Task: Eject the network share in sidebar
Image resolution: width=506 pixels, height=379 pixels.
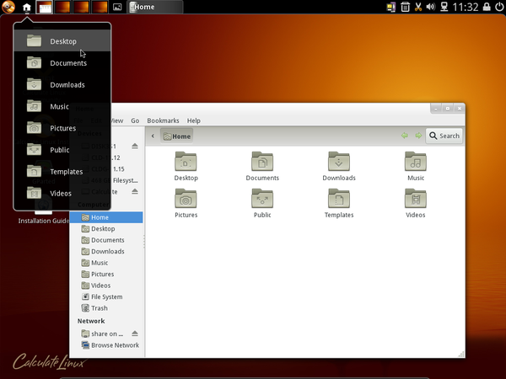Action: [135, 334]
